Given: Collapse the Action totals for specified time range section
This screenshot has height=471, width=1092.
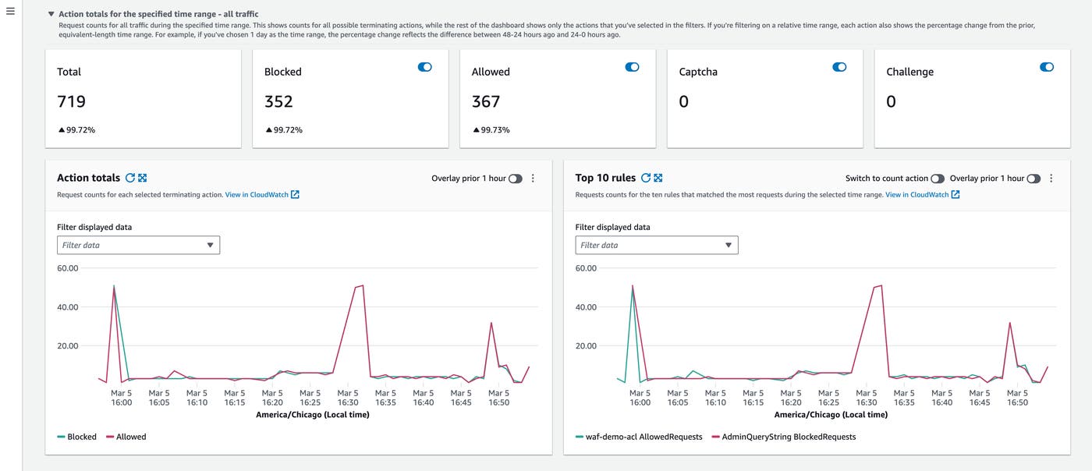Looking at the screenshot, I should 51,13.
